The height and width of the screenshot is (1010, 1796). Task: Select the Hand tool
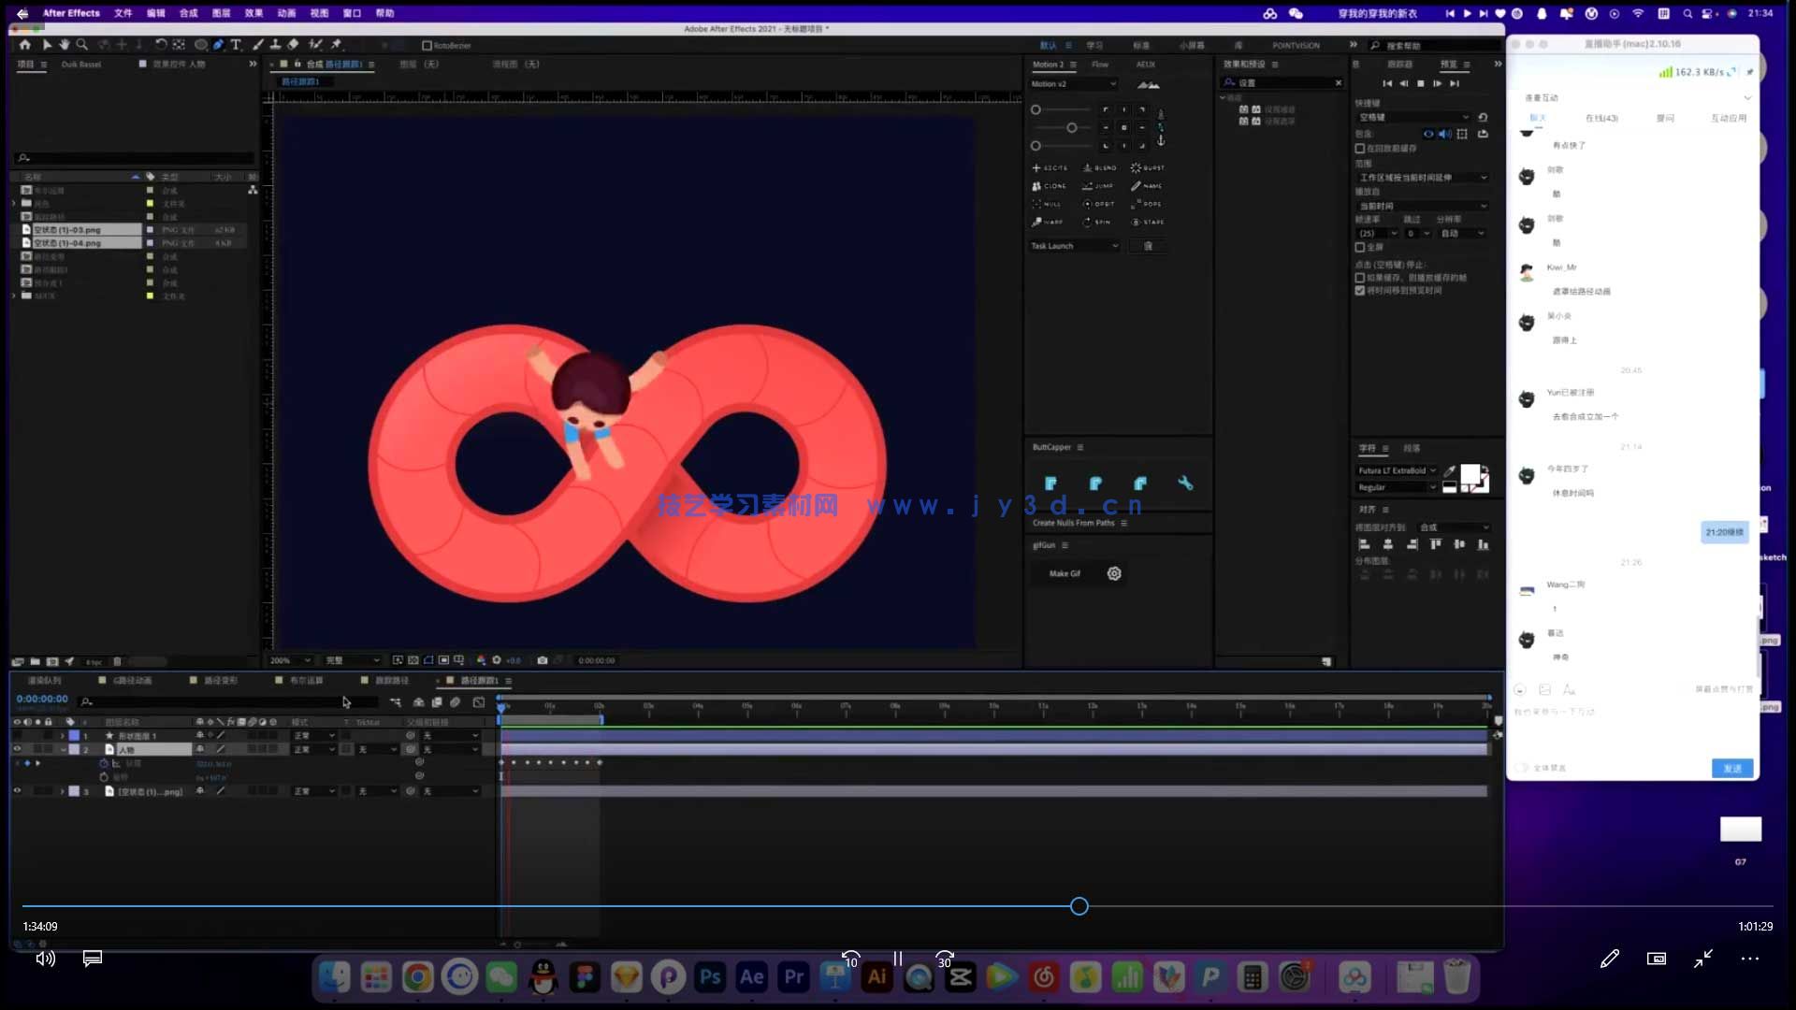click(x=64, y=44)
